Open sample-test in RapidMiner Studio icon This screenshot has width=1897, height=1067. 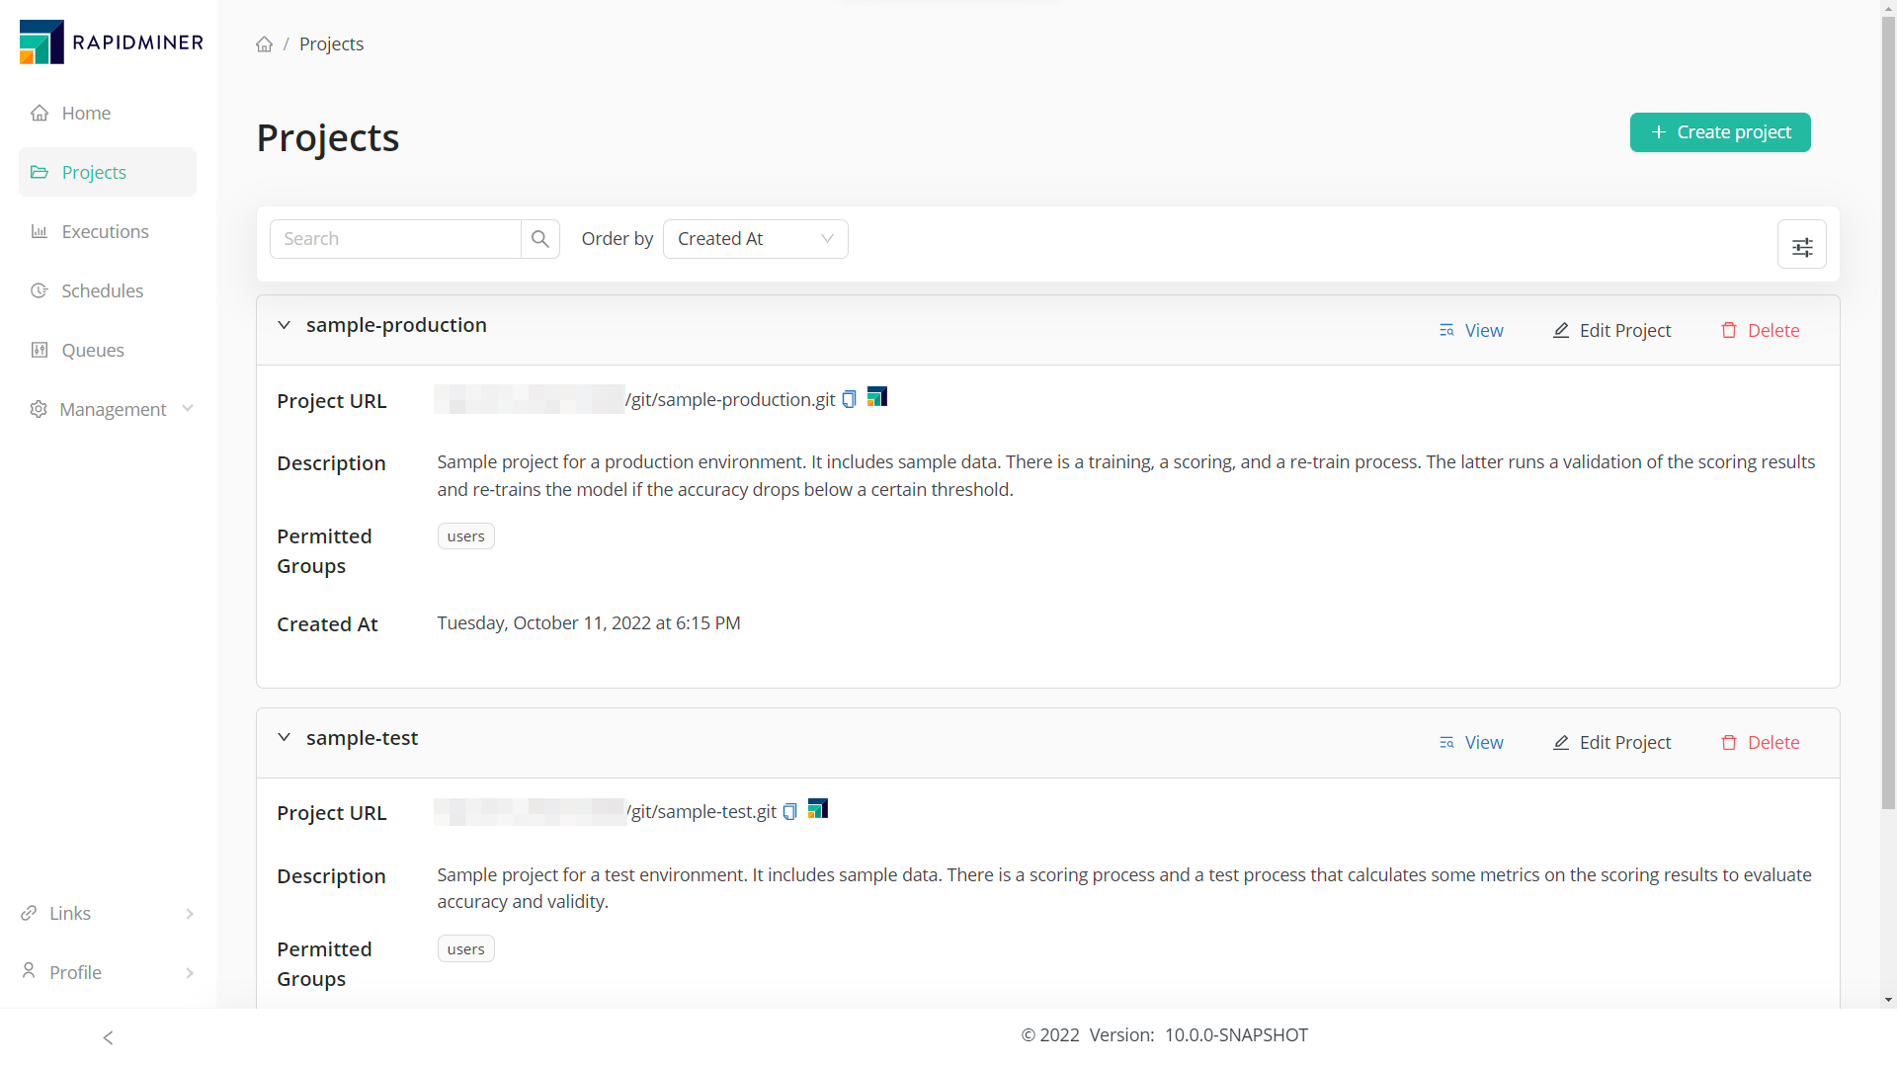818,809
